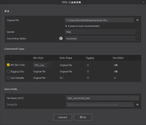Expand the Converting Option dropdown set to Automatic
Viewport: 146px width, 125px height.
click(102, 38)
